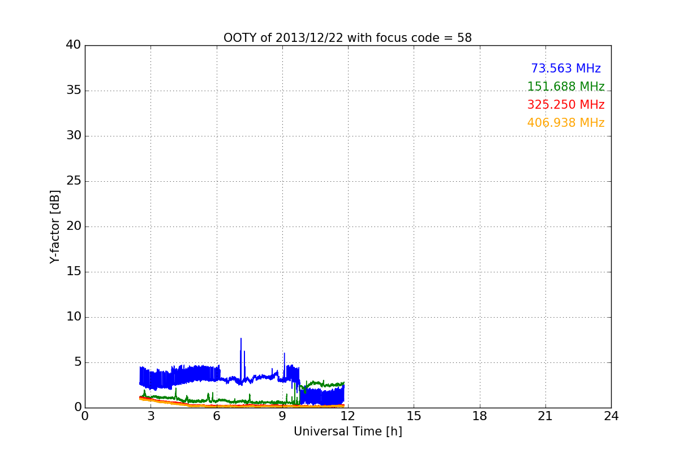
Task: Select the red '325.250 MHz' legend label
Action: click(x=566, y=105)
